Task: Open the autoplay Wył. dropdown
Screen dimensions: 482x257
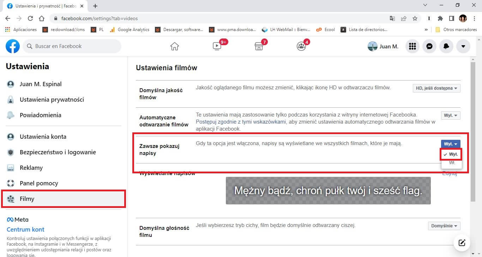Action: coord(451,115)
